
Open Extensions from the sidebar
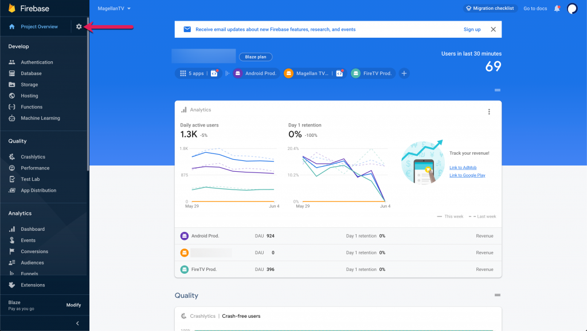coord(33,285)
